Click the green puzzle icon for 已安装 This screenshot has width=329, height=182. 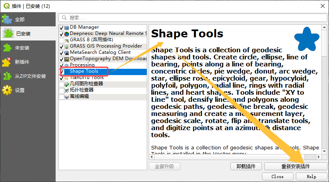tap(8, 33)
